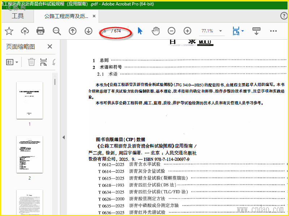The image size is (289, 216).
Task: Click the star bookmark icon
Action: click(9, 31)
